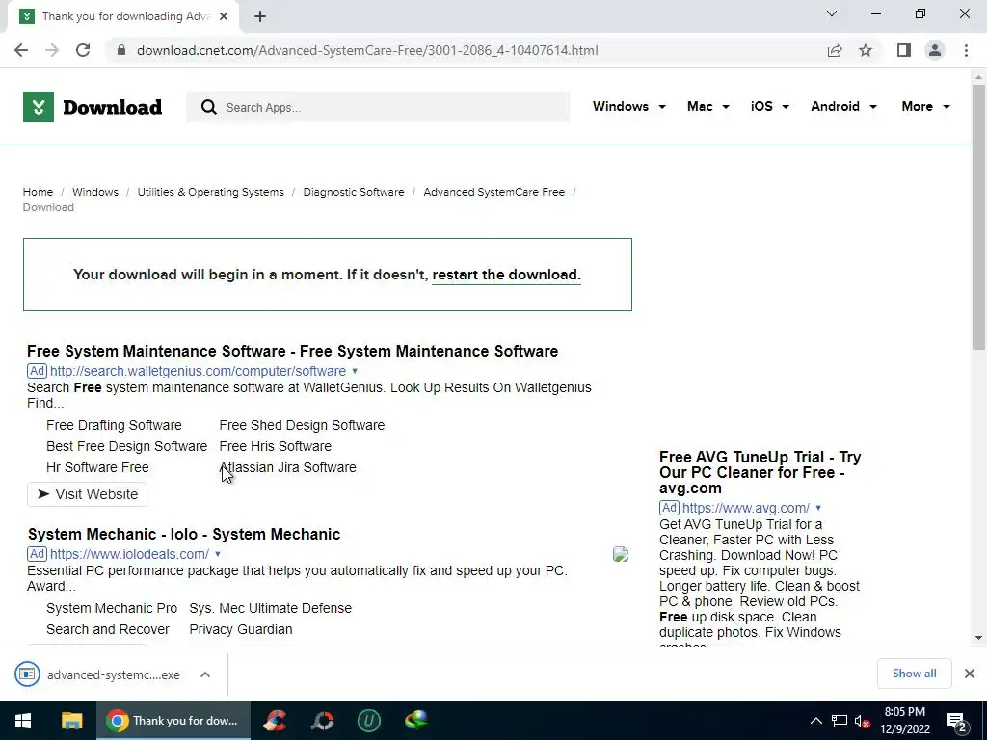Screen dimensions: 987x740
Task: Go to Home breadcrumb
Action: click(38, 192)
